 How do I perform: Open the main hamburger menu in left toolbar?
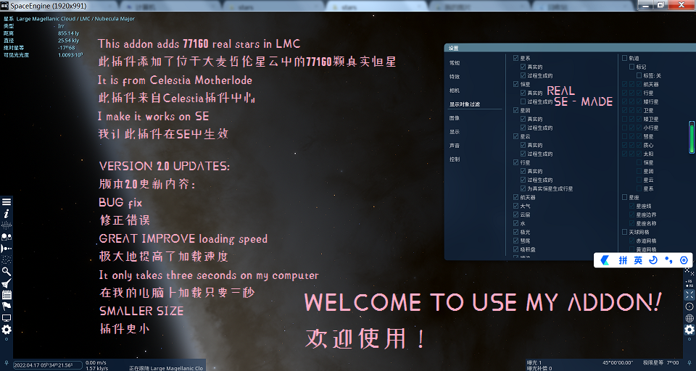click(x=7, y=202)
